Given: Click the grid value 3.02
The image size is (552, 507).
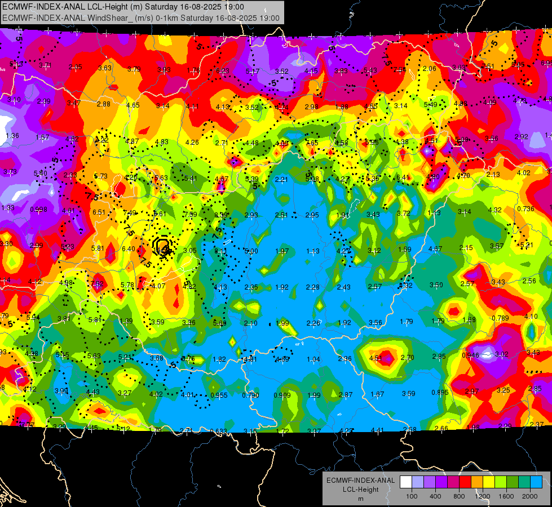Looking at the screenshot, I should [x=502, y=354].
